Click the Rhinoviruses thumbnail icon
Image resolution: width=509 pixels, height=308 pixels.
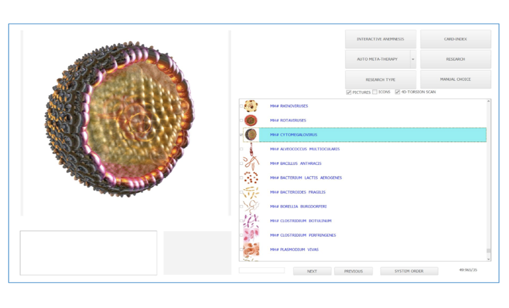(x=251, y=106)
